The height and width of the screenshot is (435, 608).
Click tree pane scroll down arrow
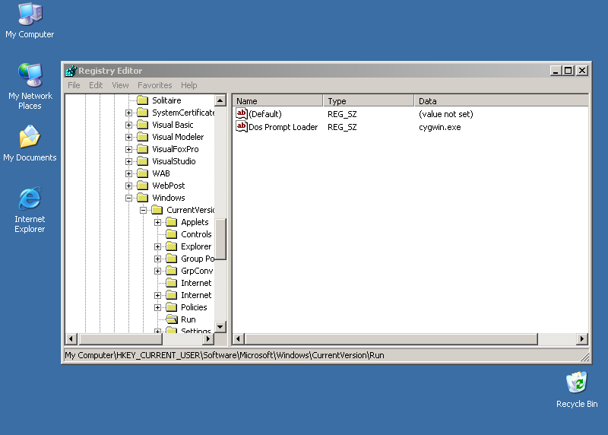coord(220,327)
